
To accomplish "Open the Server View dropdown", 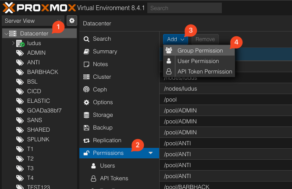I will (x=33, y=21).
